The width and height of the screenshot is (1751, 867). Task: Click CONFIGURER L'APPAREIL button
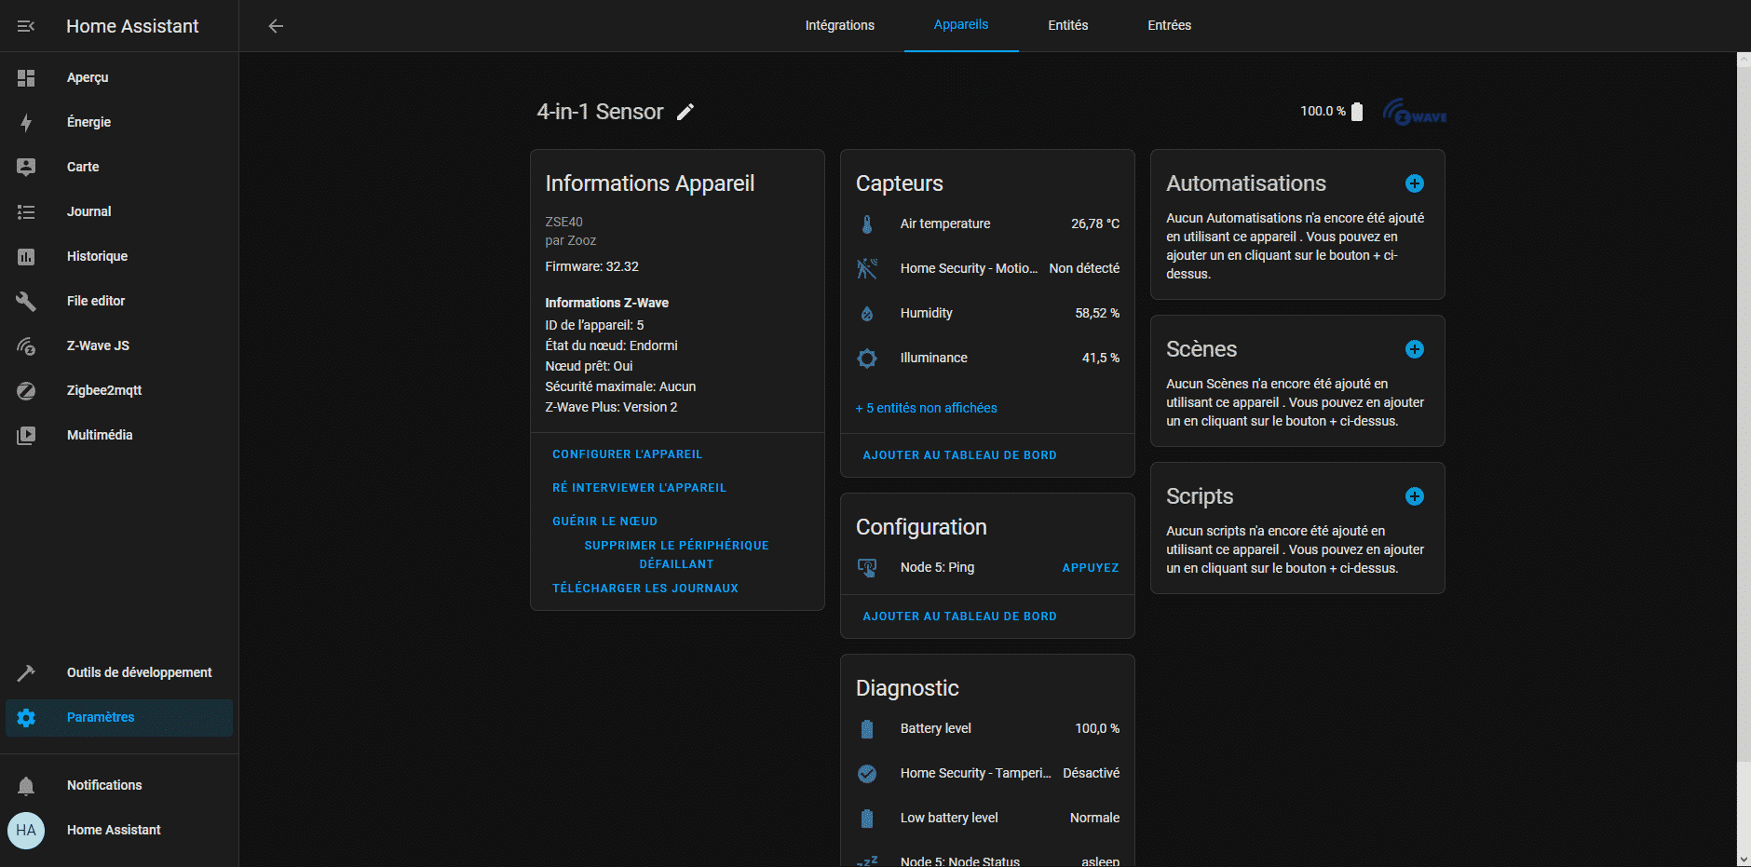(x=628, y=454)
